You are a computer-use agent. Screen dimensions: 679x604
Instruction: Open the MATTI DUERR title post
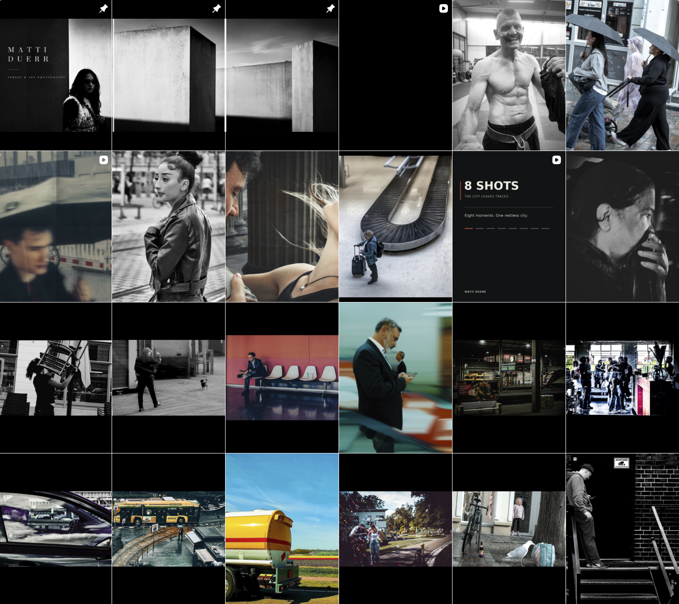56,75
